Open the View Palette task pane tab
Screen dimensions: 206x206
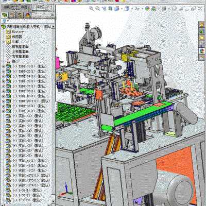pyautogui.click(x=202, y=44)
